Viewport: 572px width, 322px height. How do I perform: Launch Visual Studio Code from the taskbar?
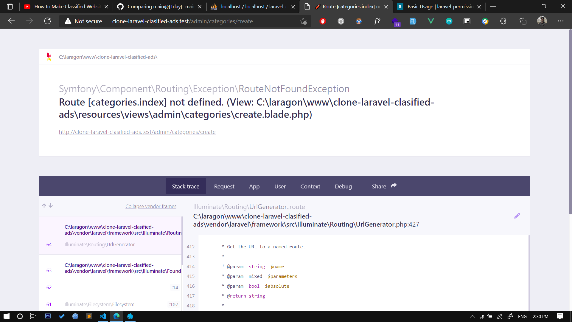coord(103,316)
